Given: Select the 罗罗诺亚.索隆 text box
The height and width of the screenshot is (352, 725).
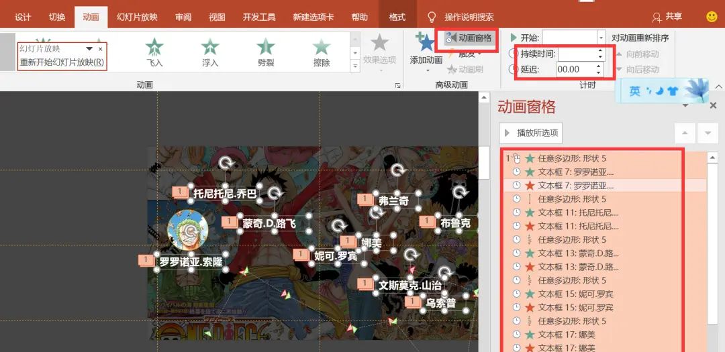Looking at the screenshot, I should [191, 262].
